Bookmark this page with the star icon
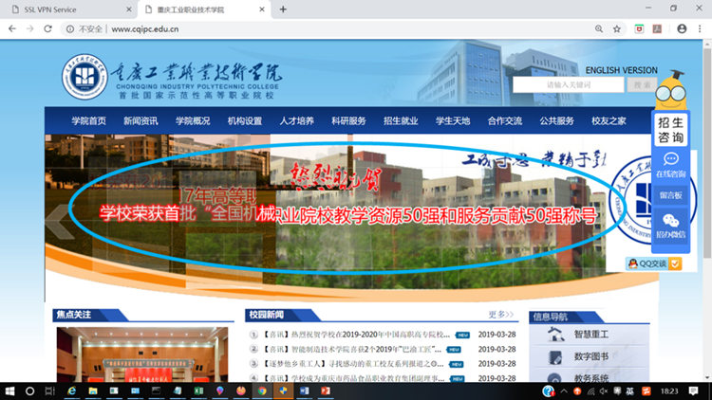The height and width of the screenshot is (400, 712). (617, 29)
